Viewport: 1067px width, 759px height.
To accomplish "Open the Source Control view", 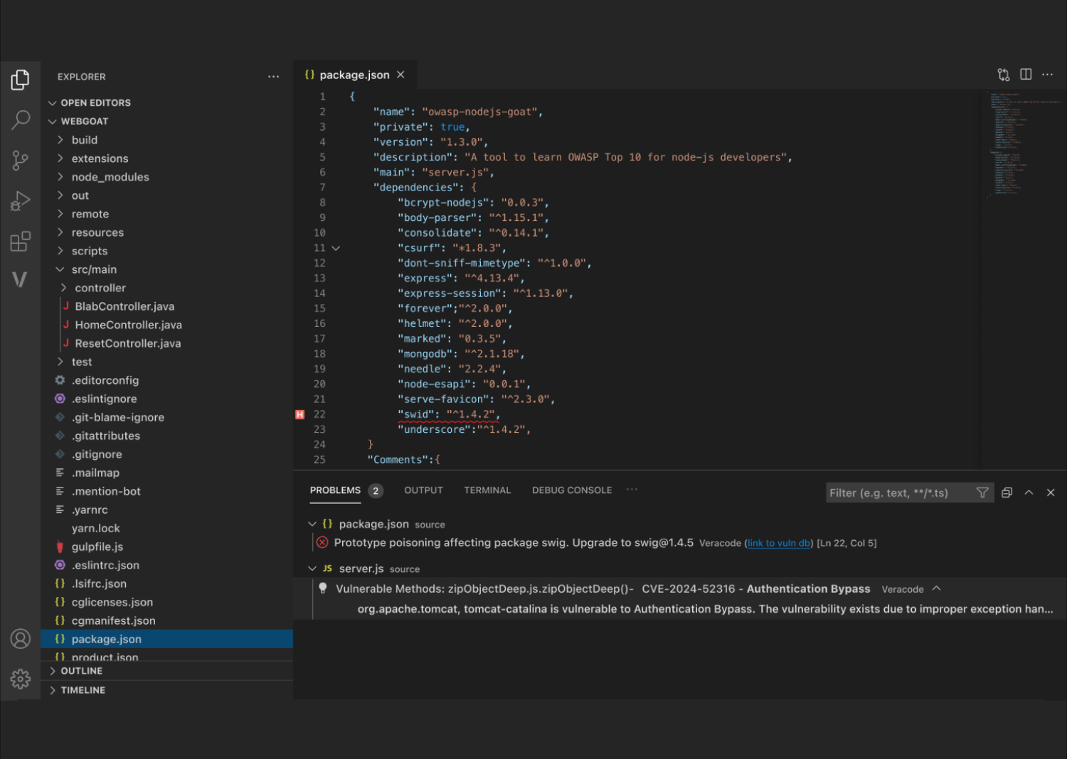I will click(20, 161).
